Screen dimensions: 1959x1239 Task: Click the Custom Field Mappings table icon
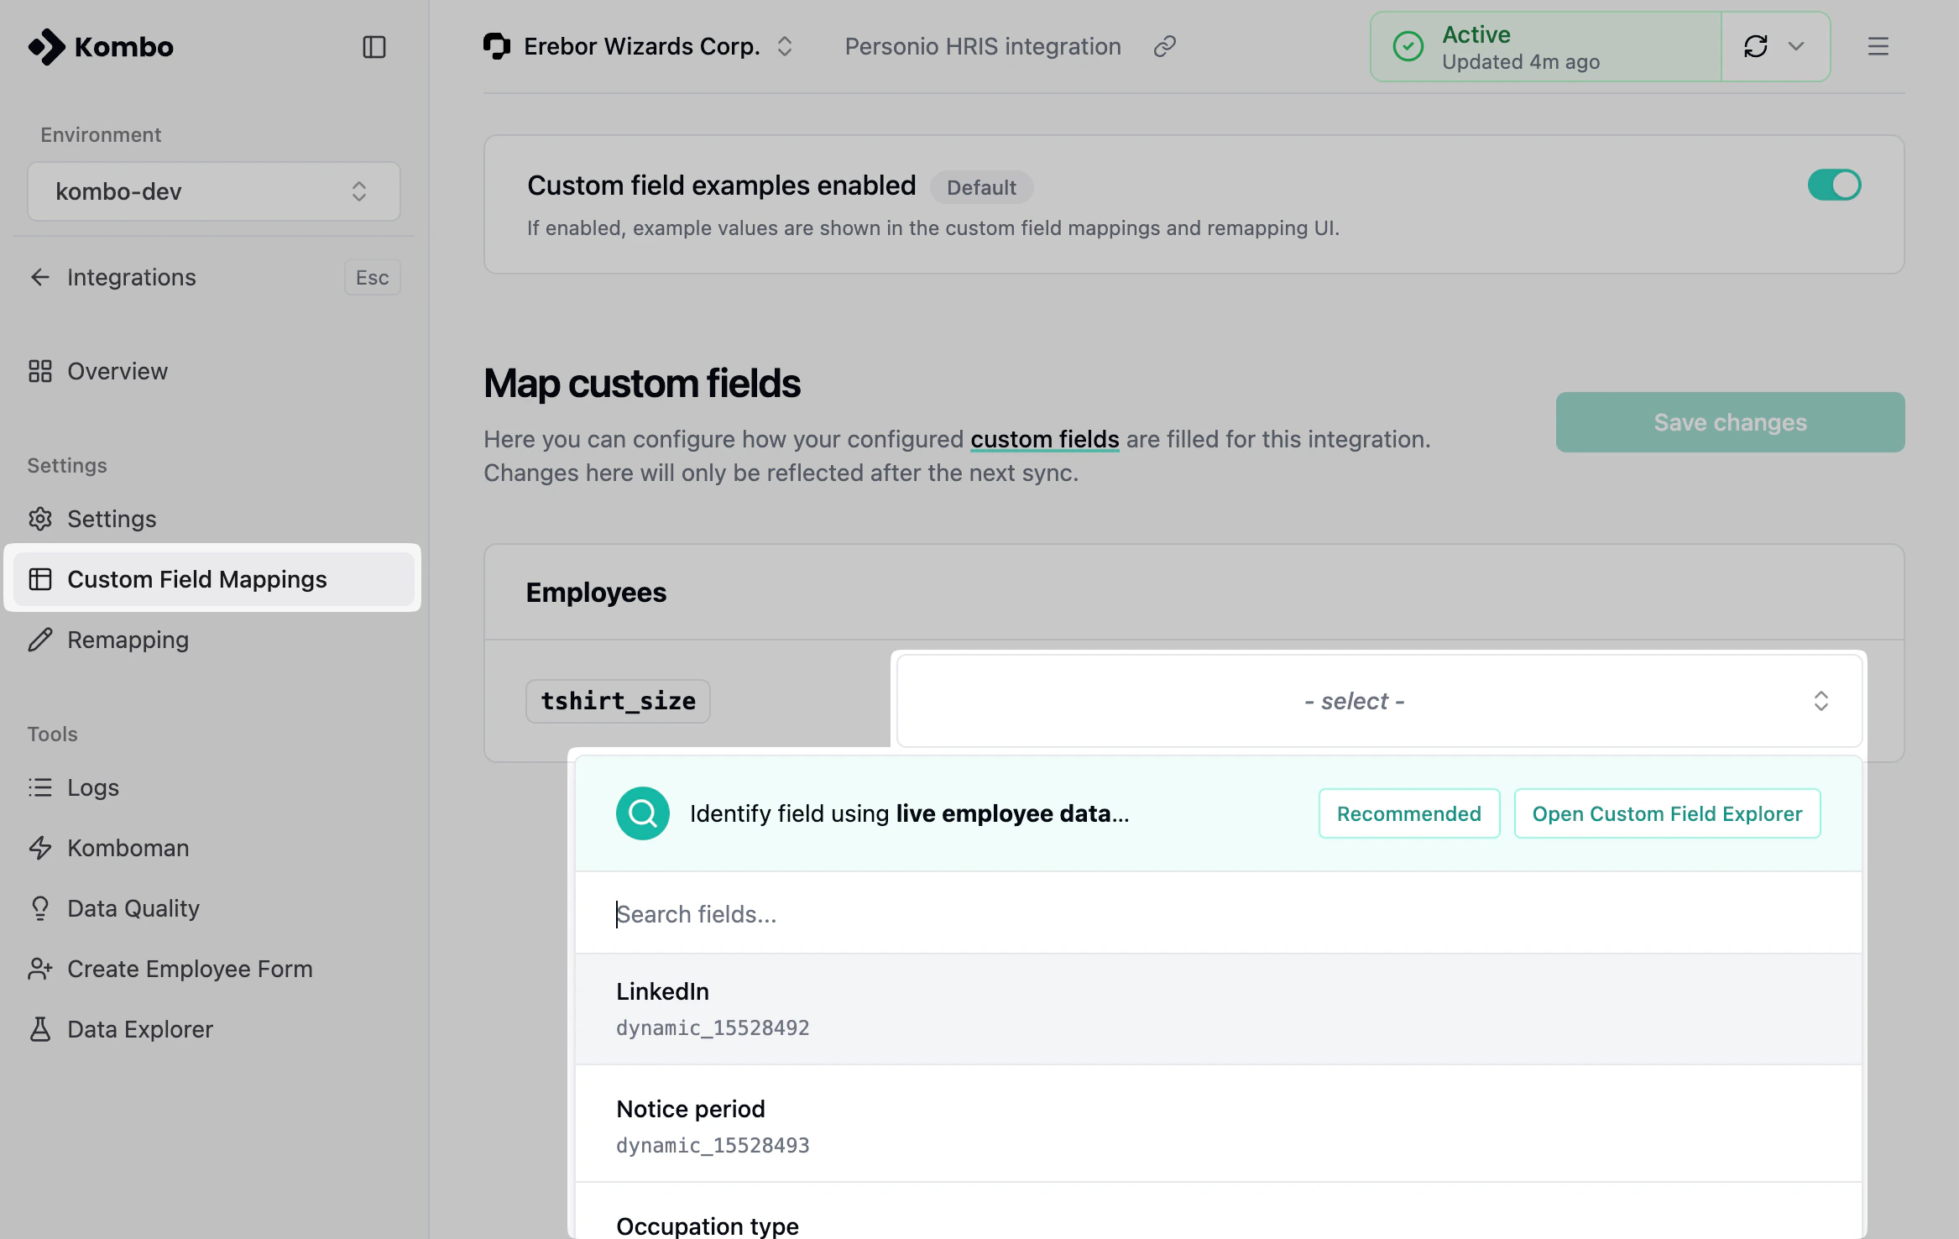click(40, 579)
